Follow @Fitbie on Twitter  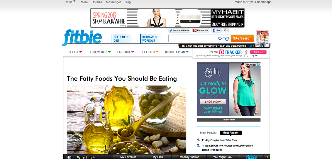(179, 31)
